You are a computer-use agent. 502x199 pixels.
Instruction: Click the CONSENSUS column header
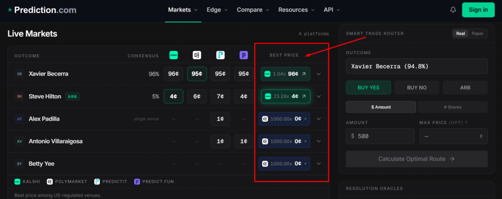[x=143, y=56]
